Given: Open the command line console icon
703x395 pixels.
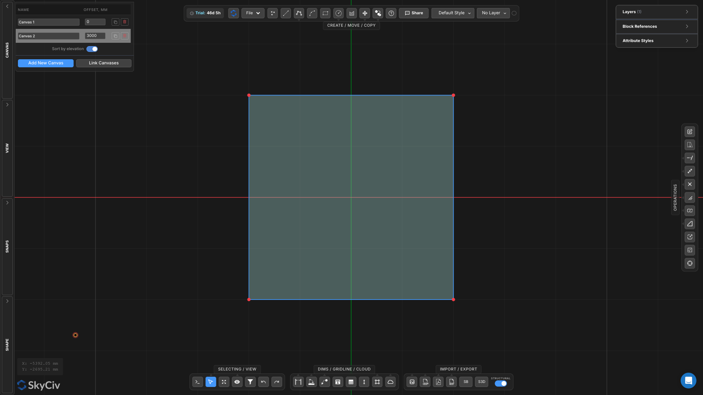Looking at the screenshot, I should tap(197, 382).
